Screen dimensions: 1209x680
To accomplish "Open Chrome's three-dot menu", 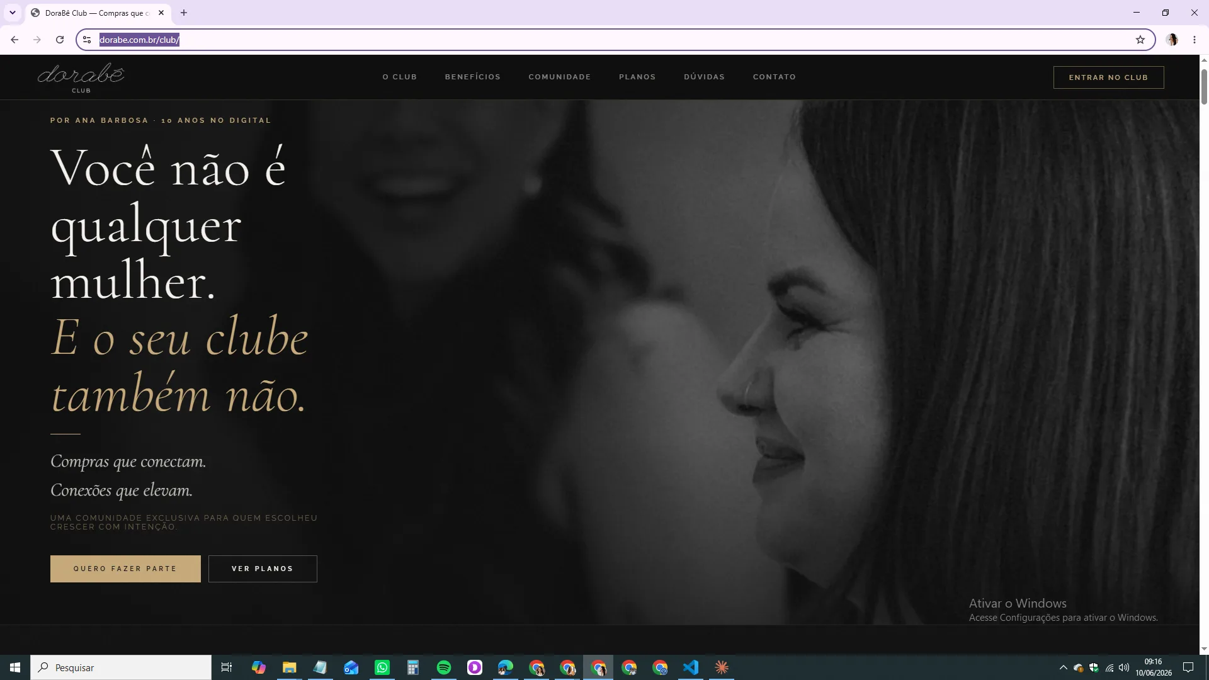I will (x=1195, y=40).
